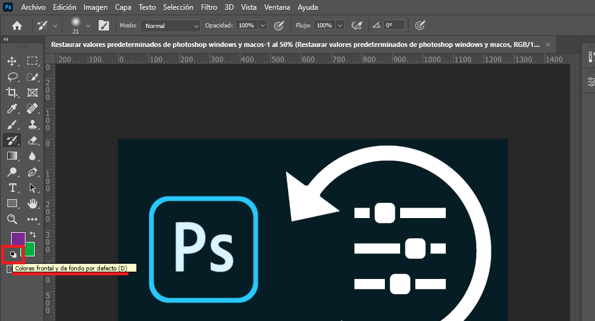The width and height of the screenshot is (595, 321).
Task: Open the Vista menu
Action: pos(249,7)
